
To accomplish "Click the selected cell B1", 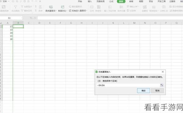I will click(18, 26).
